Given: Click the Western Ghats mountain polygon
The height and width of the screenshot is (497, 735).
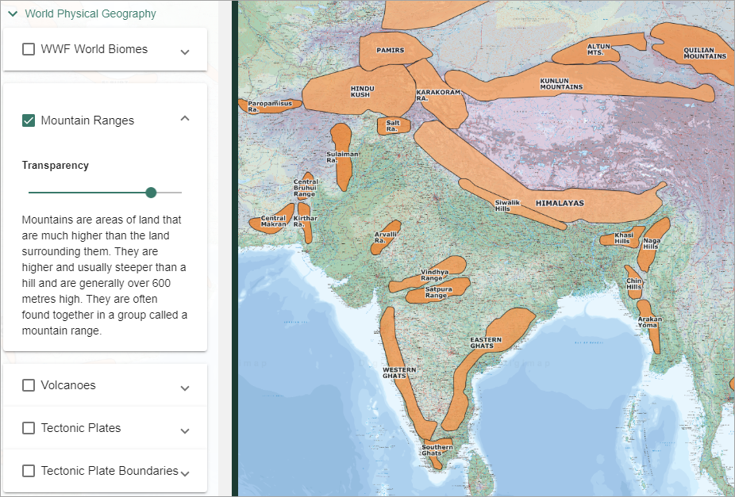Looking at the screenshot, I should (x=399, y=372).
